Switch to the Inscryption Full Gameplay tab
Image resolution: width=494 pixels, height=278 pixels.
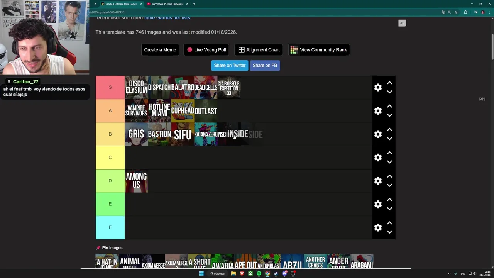pyautogui.click(x=167, y=4)
